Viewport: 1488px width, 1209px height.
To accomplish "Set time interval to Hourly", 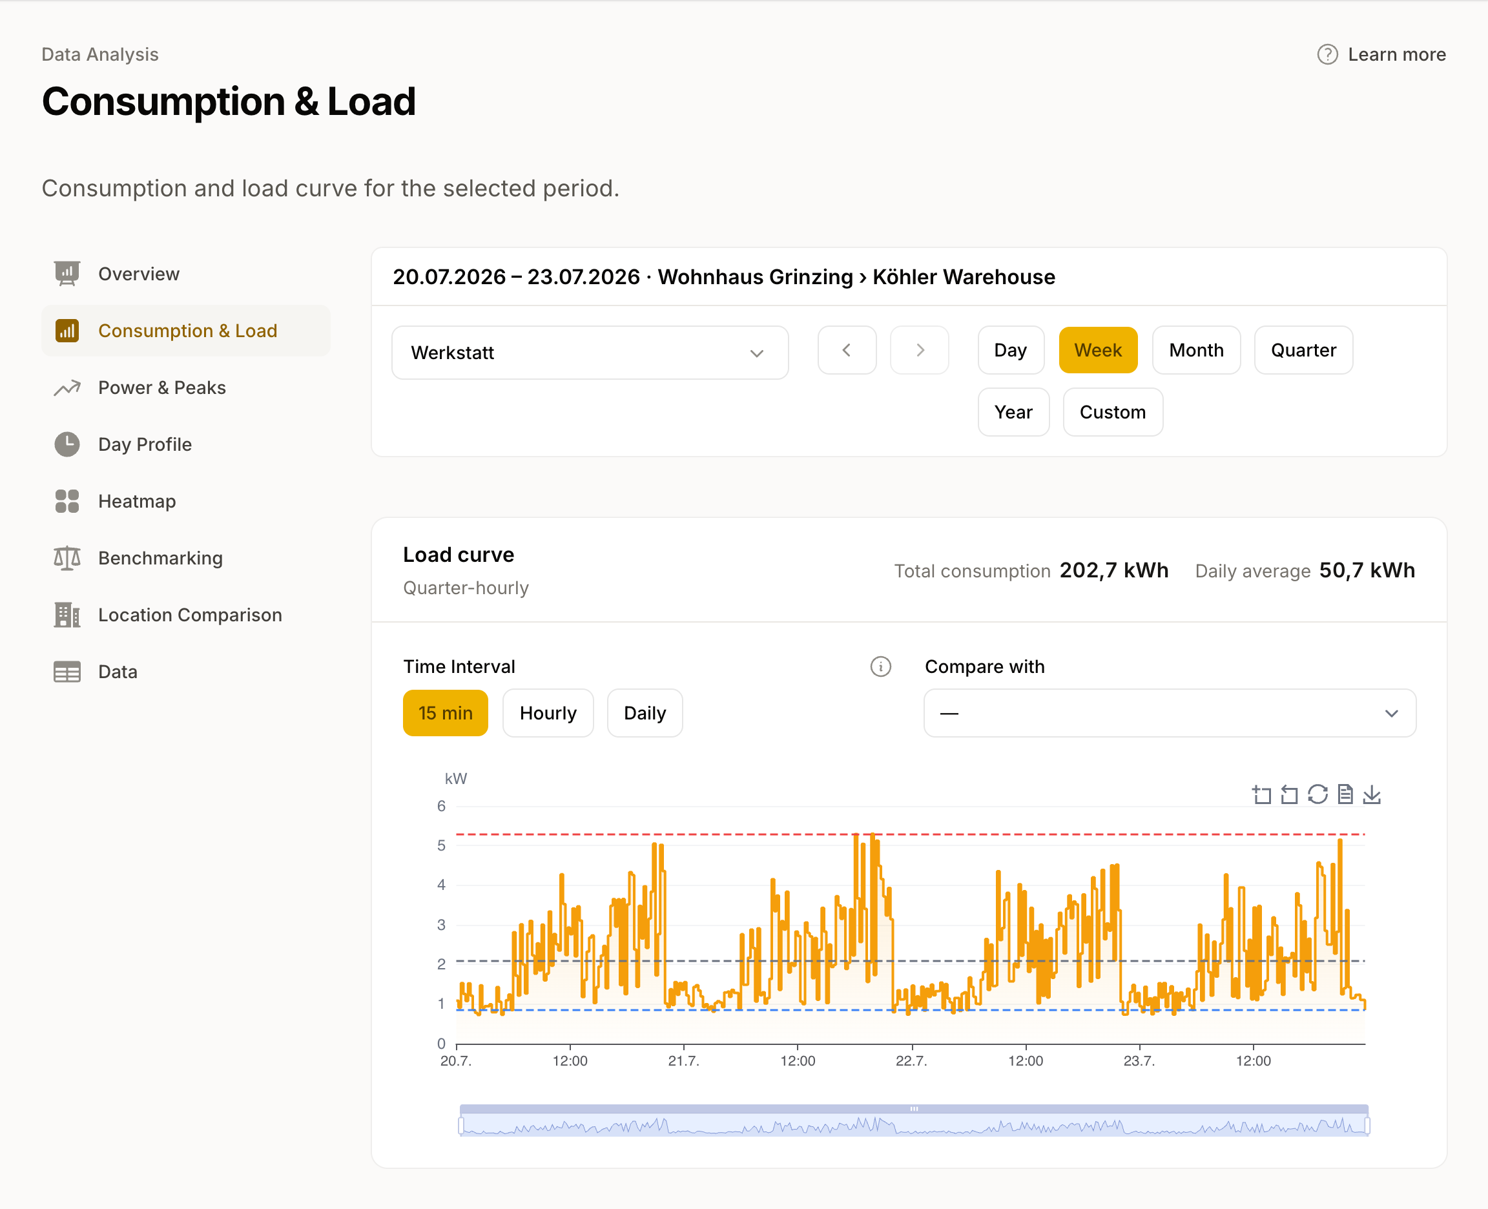I will [547, 713].
